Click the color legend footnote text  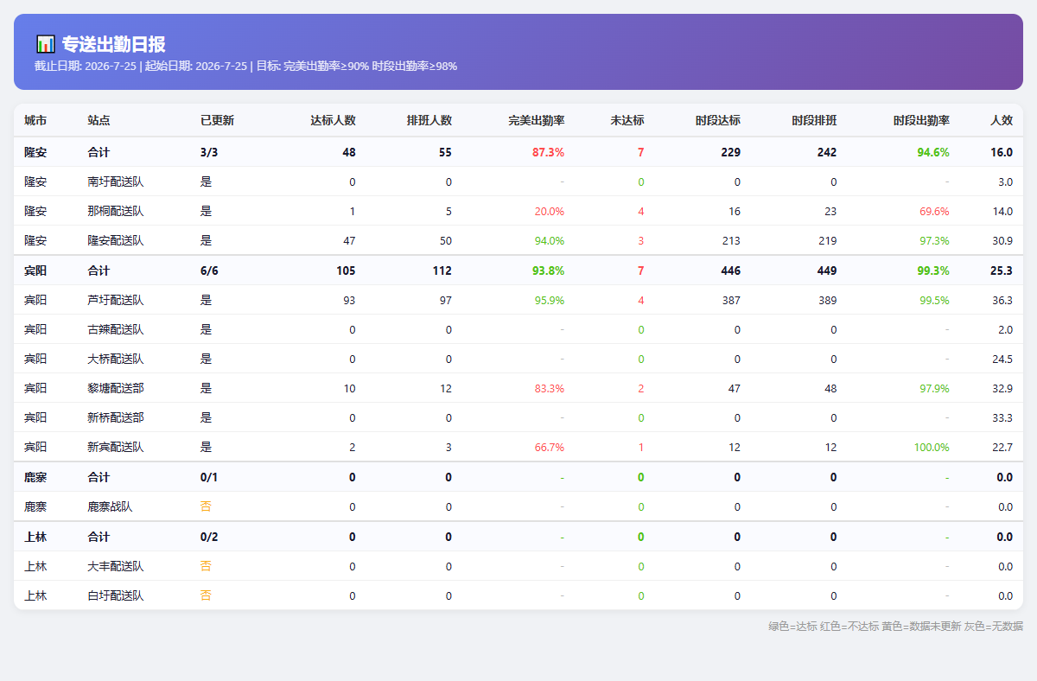(x=895, y=626)
